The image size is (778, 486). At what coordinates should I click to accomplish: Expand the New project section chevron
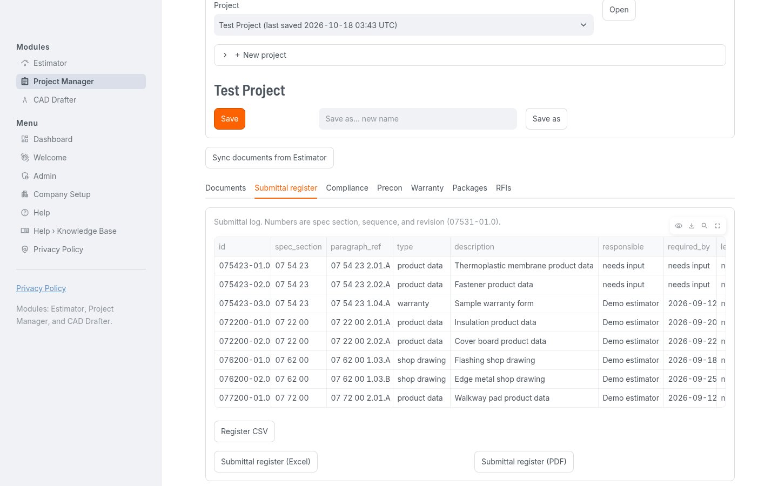click(225, 55)
